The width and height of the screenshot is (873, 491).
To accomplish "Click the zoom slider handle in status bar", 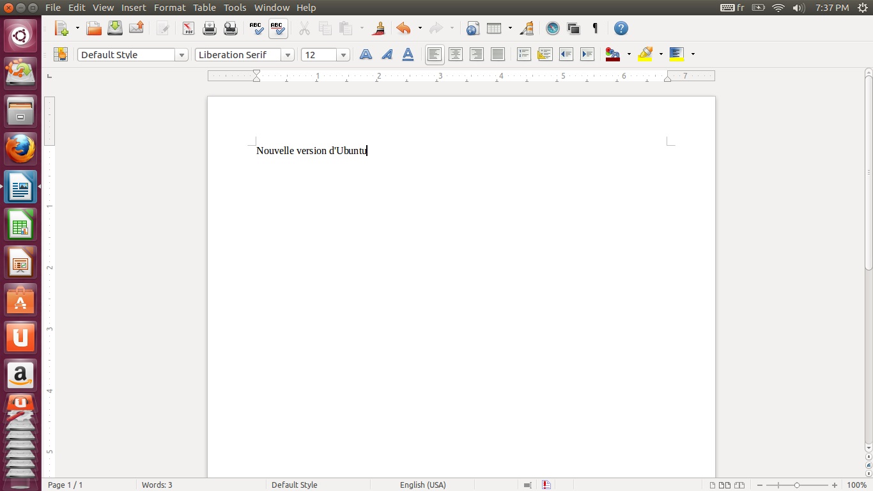I will point(796,485).
